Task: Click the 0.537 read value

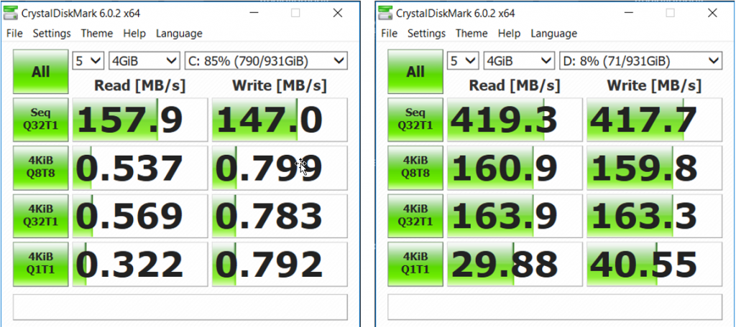Action: 140,168
